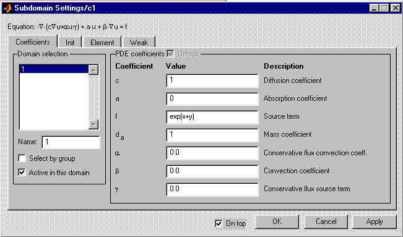Viewport: 403px width, 237px height.
Task: Minimize the Subdomain Settings window
Action: 374,8
